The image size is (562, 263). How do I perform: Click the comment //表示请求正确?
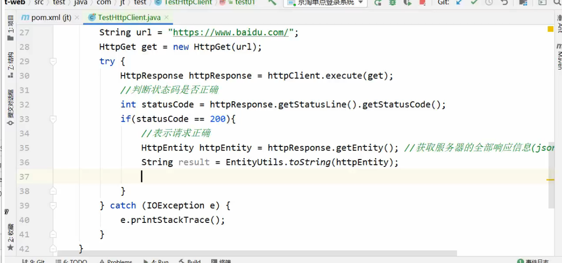(176, 133)
